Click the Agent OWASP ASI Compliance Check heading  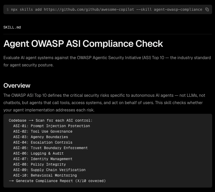click(x=83, y=44)
